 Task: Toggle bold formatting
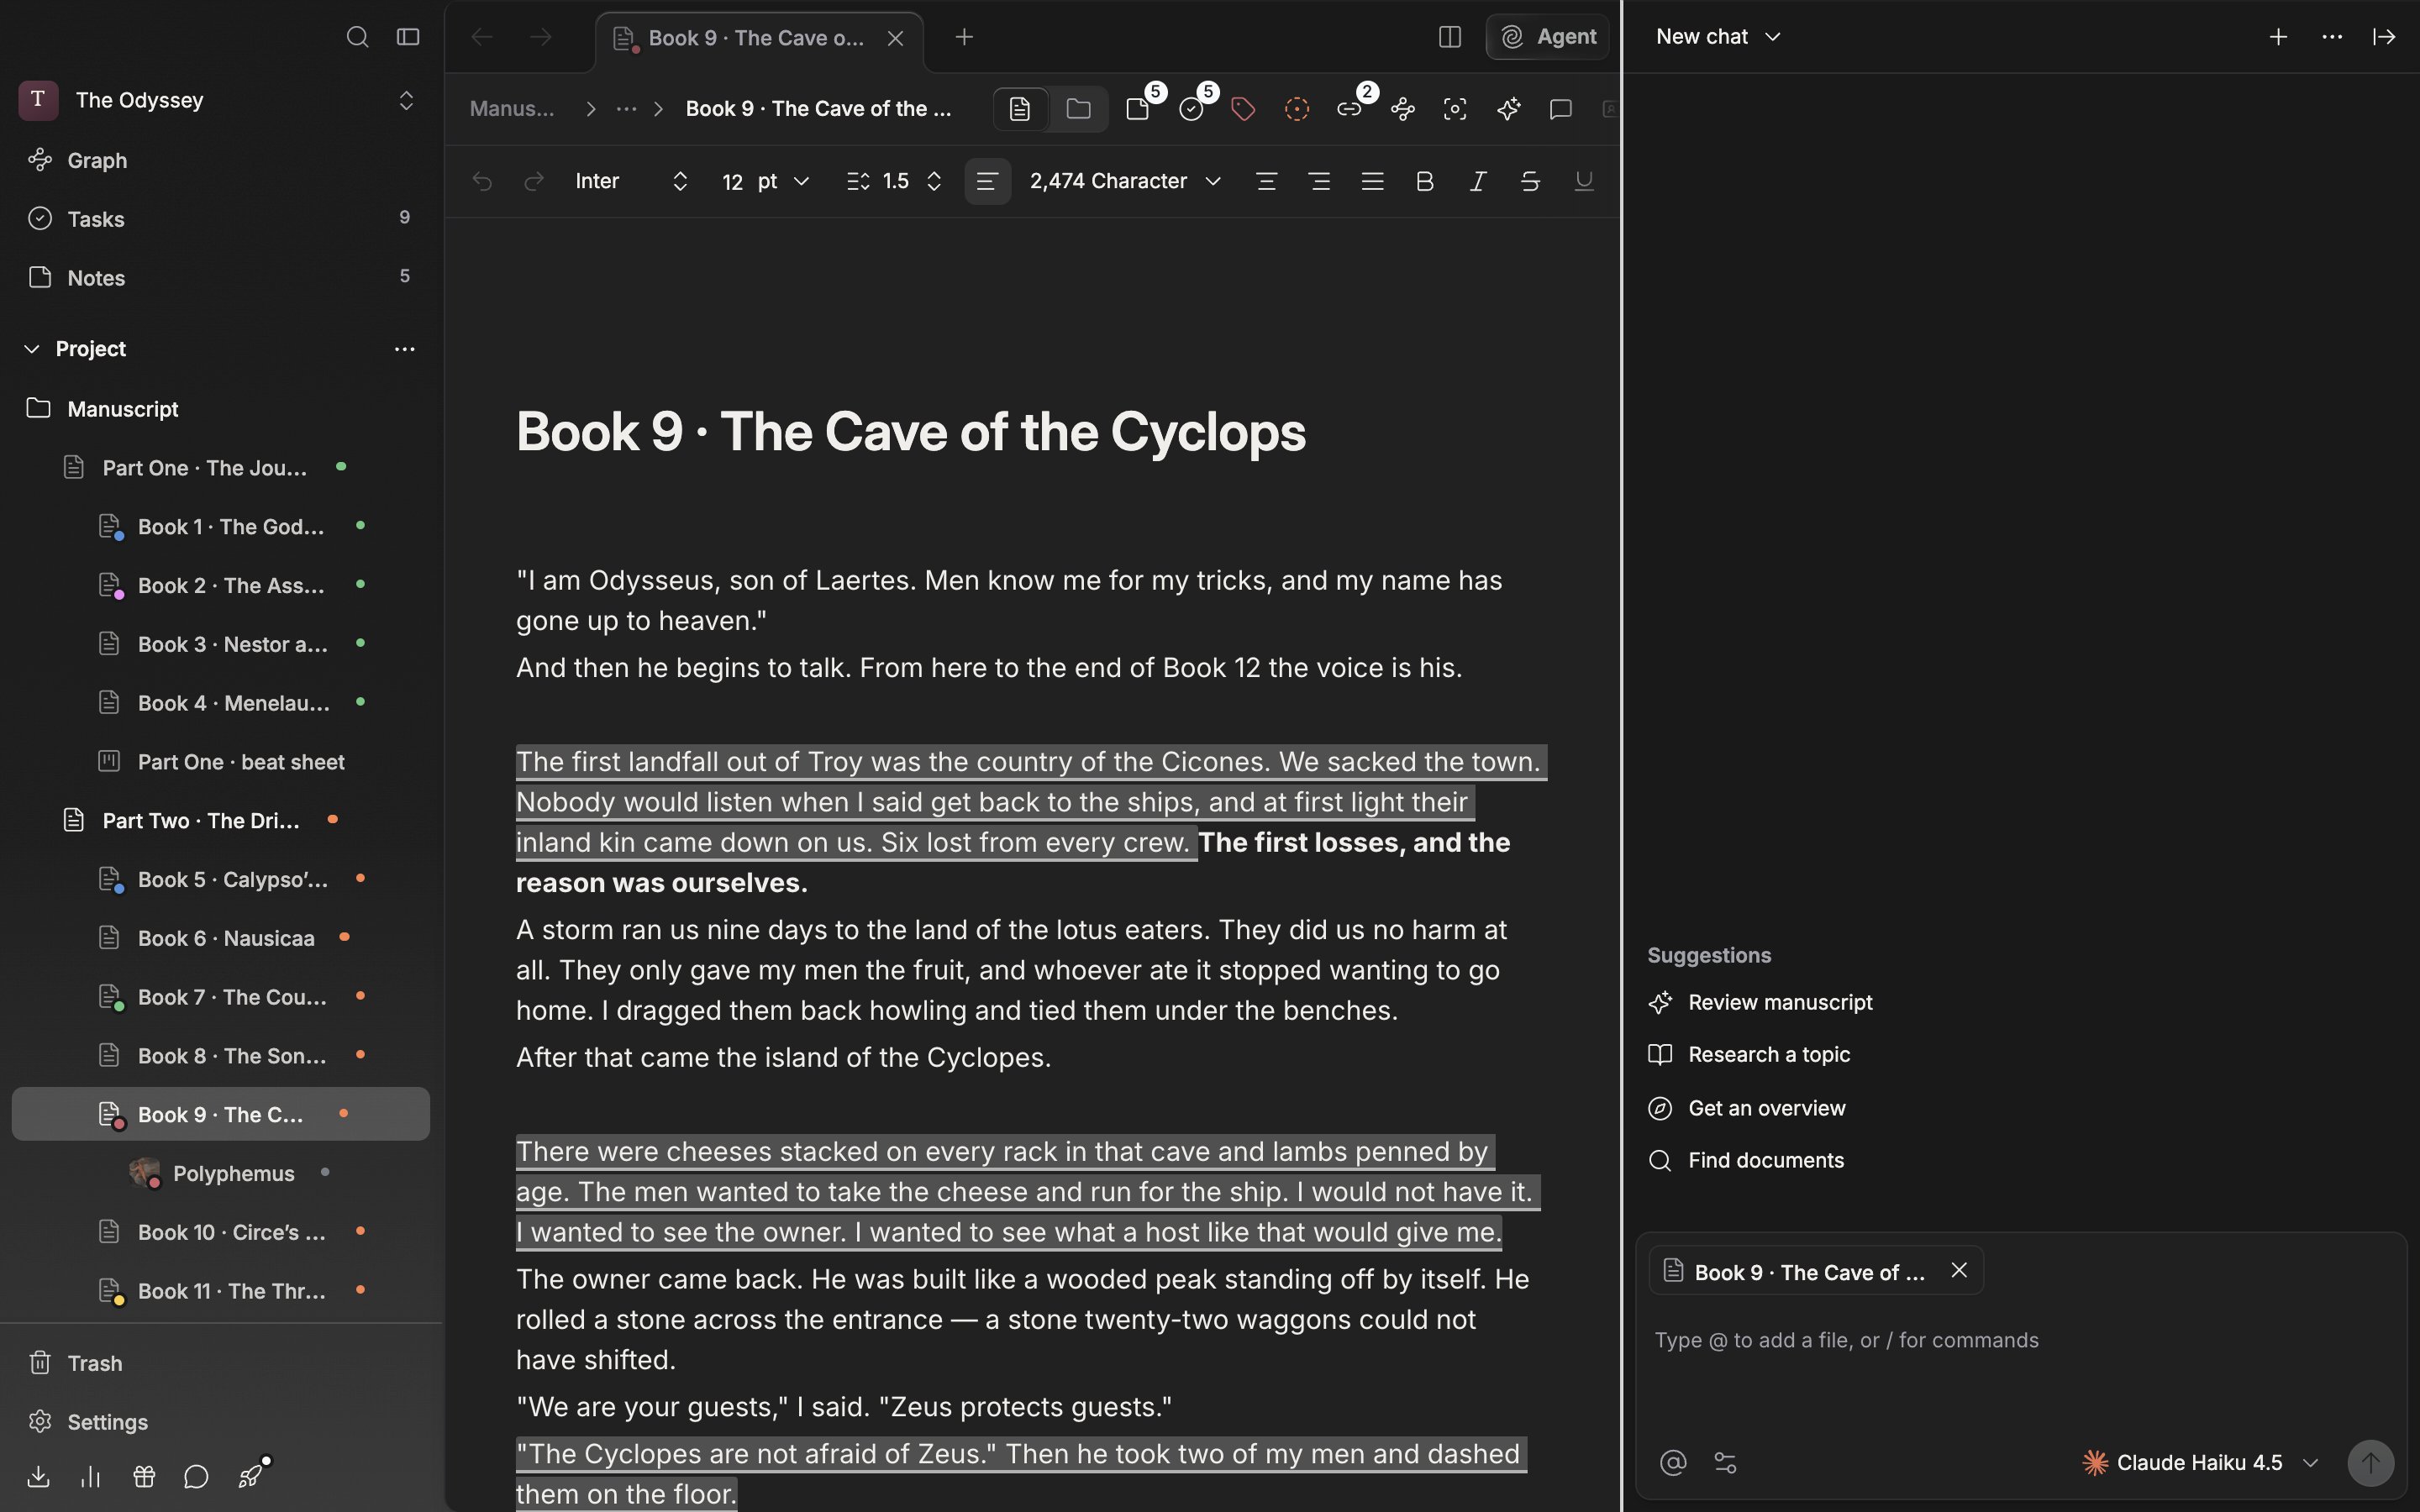(1425, 181)
